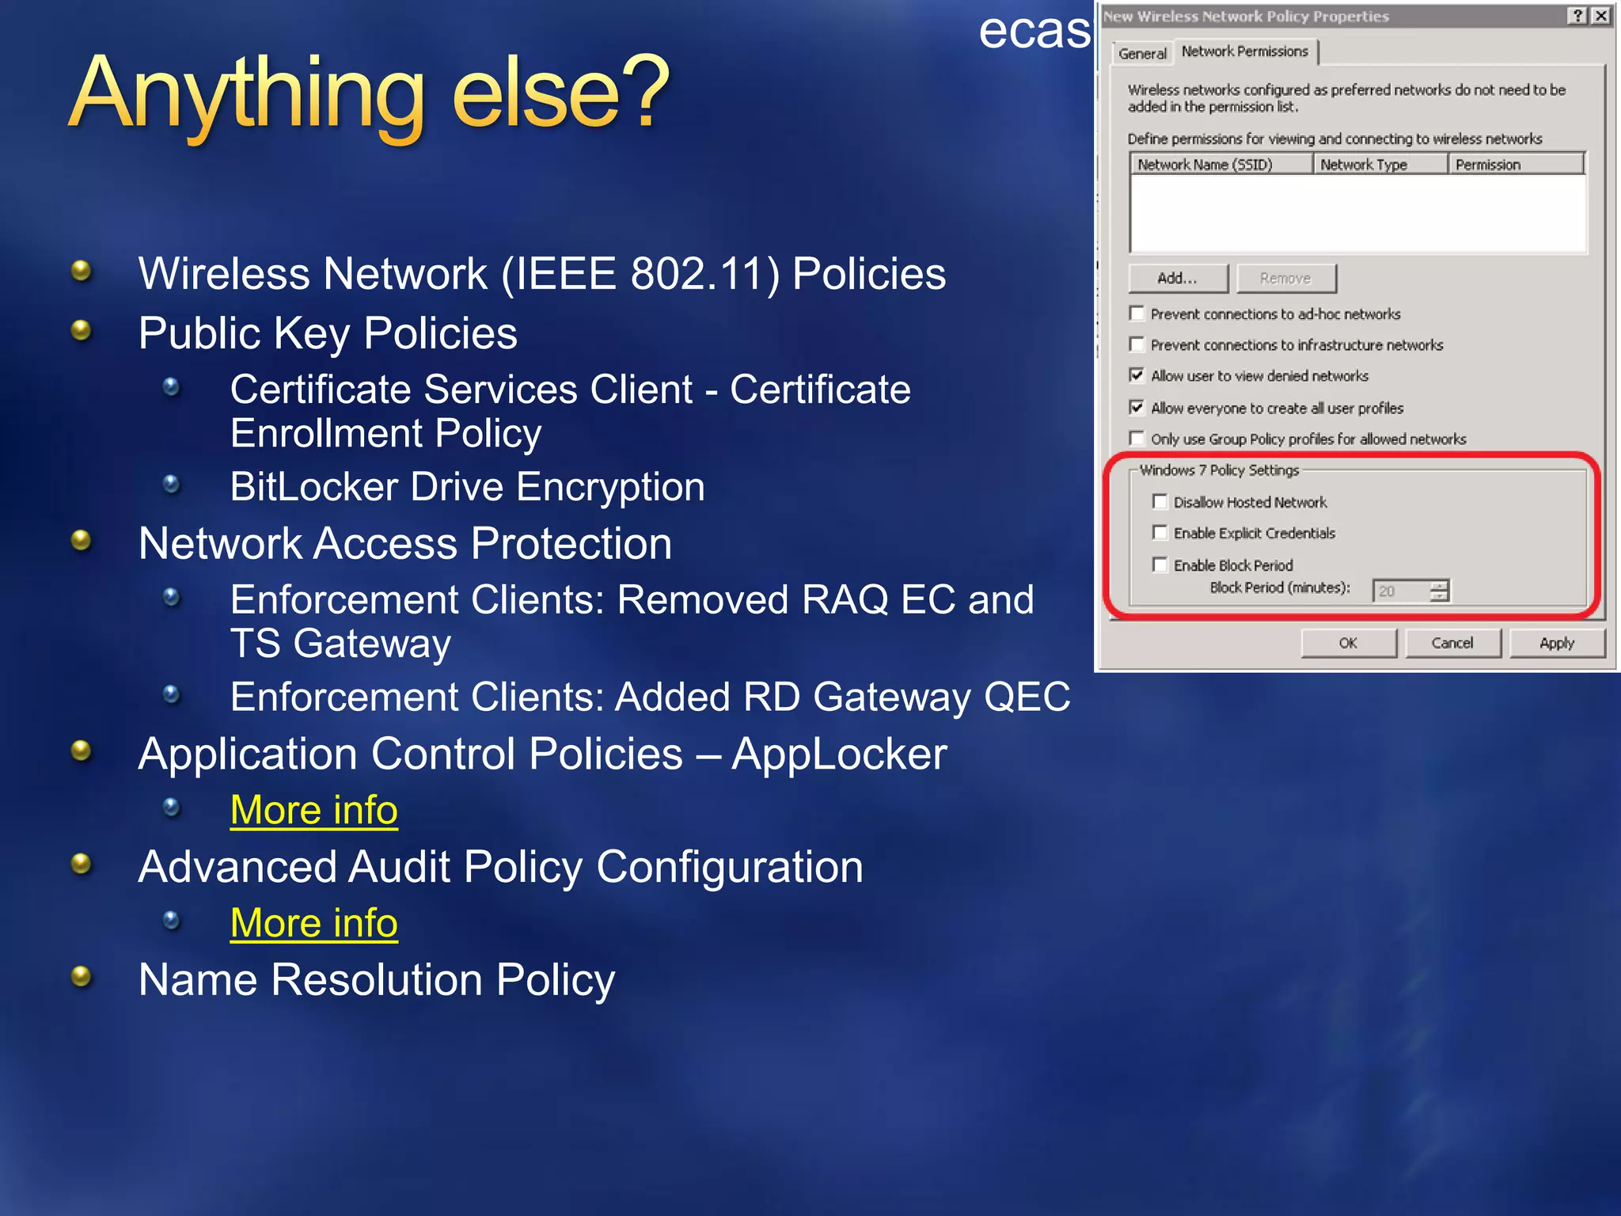Click 'Network Access Protection' bullet text

pos(405,544)
